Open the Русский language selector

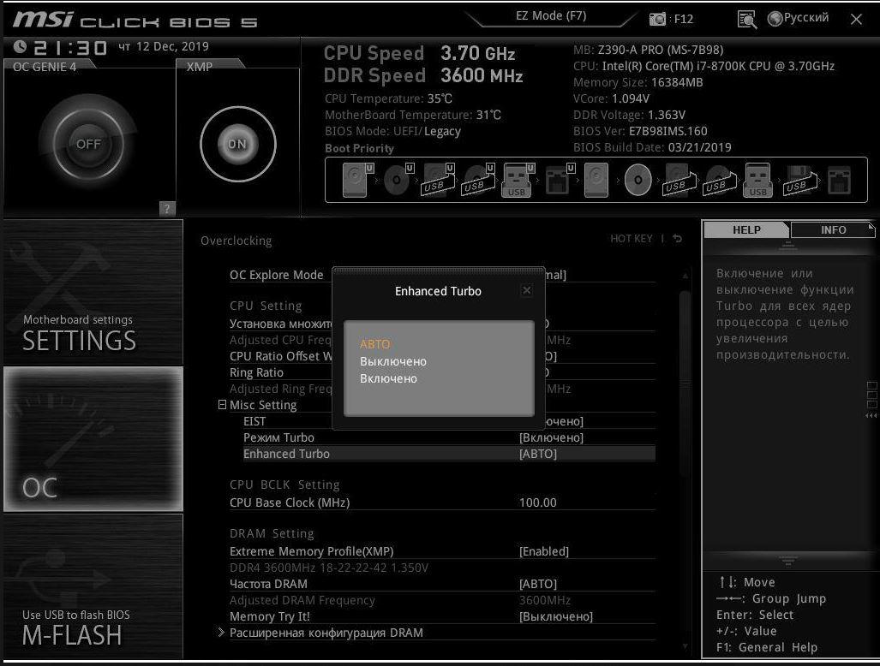[x=798, y=18]
